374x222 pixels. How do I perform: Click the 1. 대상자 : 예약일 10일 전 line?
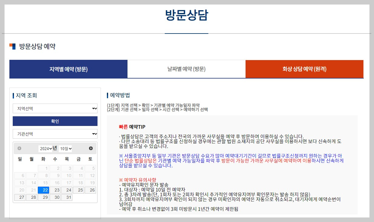pos(152,190)
